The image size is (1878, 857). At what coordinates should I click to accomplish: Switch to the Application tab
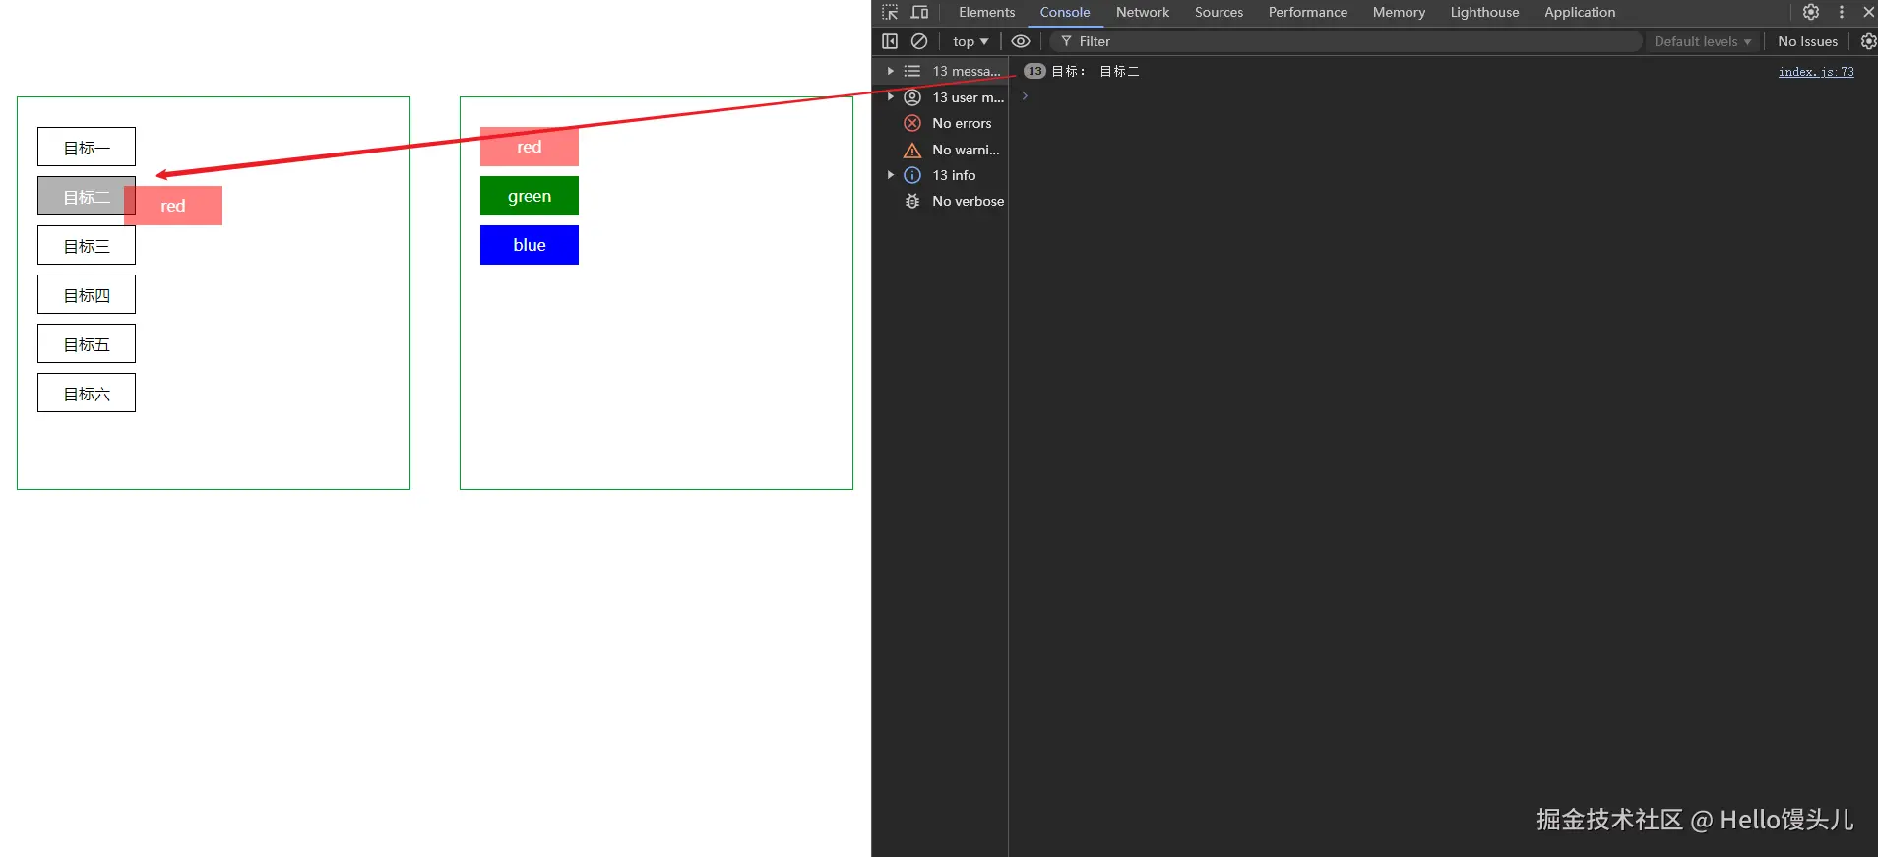coord(1580,12)
